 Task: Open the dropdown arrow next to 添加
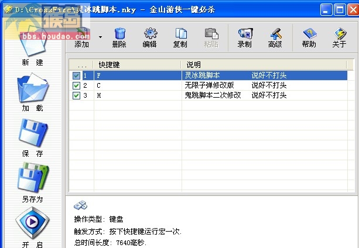(100, 37)
